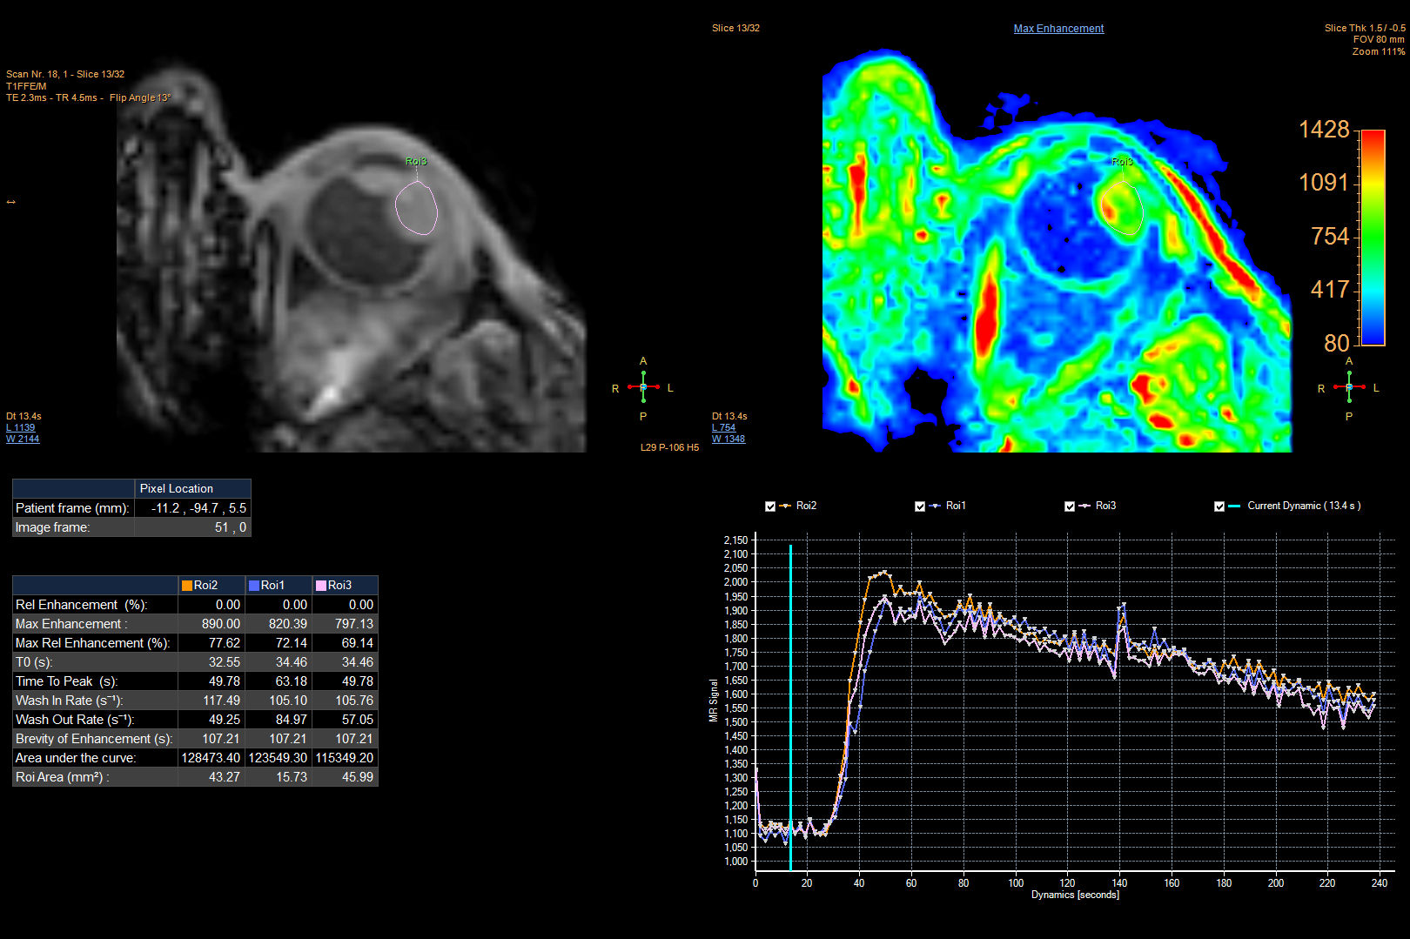The image size is (1410, 939).
Task: Click the orange Roi2 color swatch in the table header
Action: (x=187, y=585)
